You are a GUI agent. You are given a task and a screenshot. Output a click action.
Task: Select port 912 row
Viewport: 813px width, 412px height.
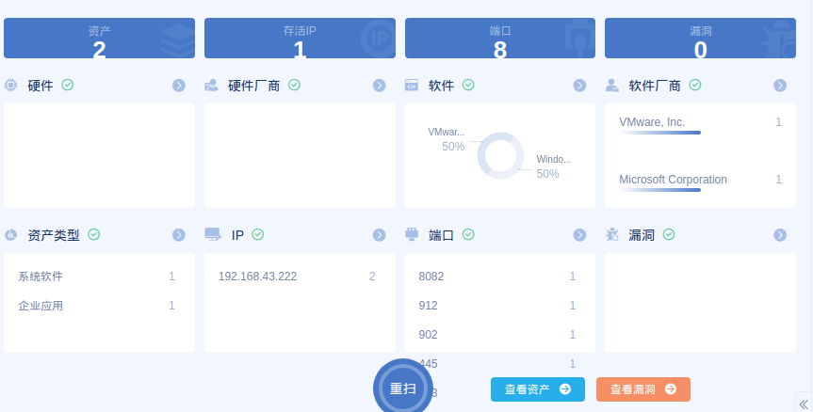497,306
